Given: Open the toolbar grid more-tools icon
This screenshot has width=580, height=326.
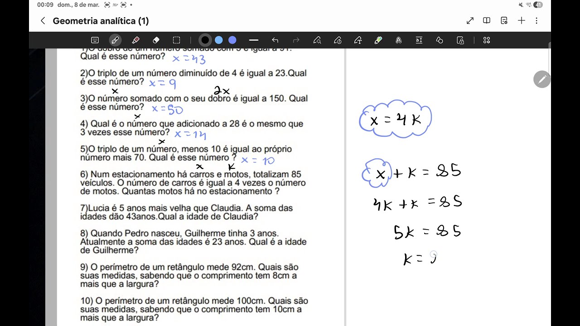Looking at the screenshot, I should point(487,40).
